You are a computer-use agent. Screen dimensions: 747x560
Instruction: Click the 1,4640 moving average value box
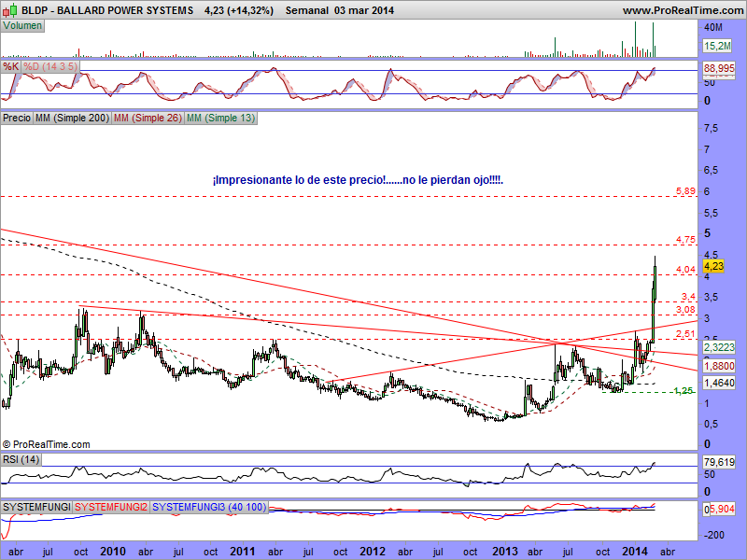719,383
